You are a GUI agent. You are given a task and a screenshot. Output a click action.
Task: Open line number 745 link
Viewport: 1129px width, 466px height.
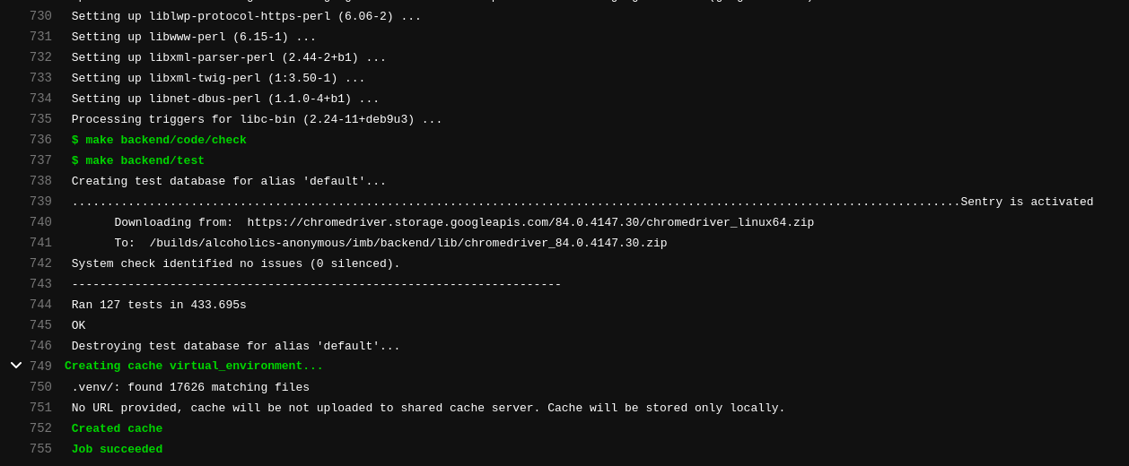pos(40,325)
